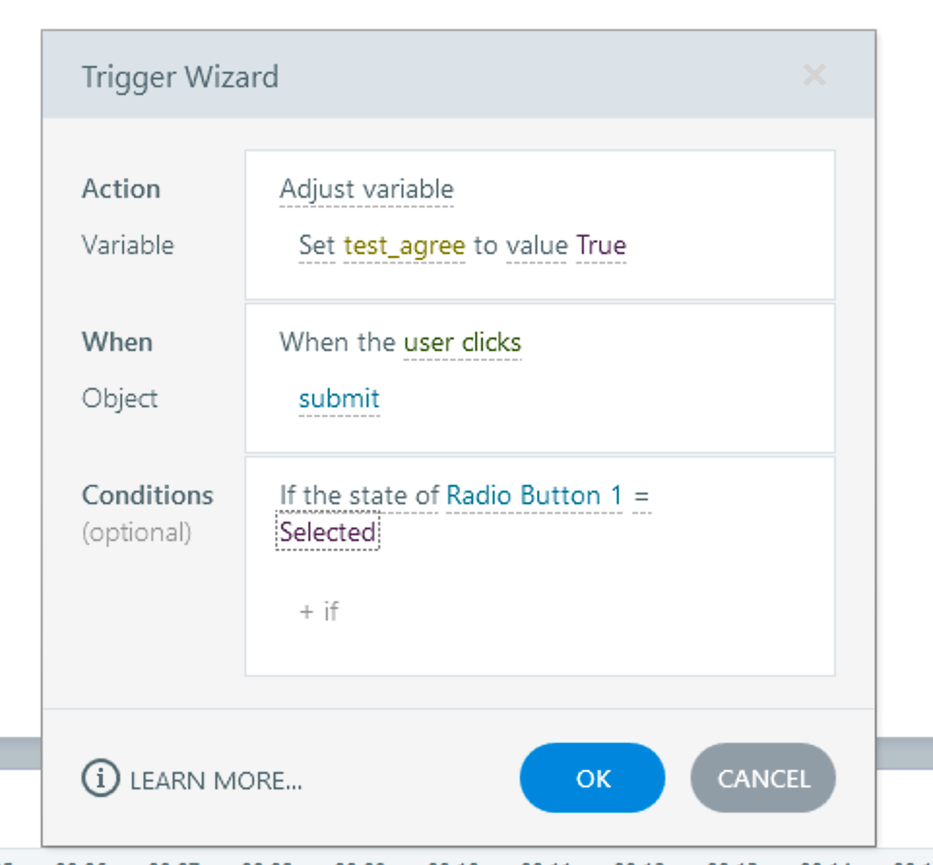Close the Trigger Wizard dialog
Image resolution: width=933 pixels, height=865 pixels.
[x=815, y=76]
